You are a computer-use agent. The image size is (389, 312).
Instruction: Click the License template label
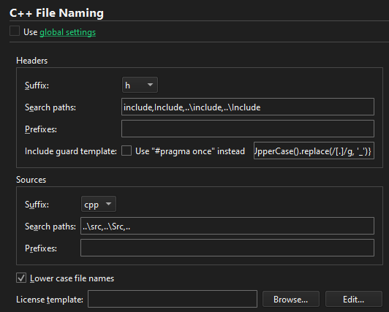(x=50, y=300)
